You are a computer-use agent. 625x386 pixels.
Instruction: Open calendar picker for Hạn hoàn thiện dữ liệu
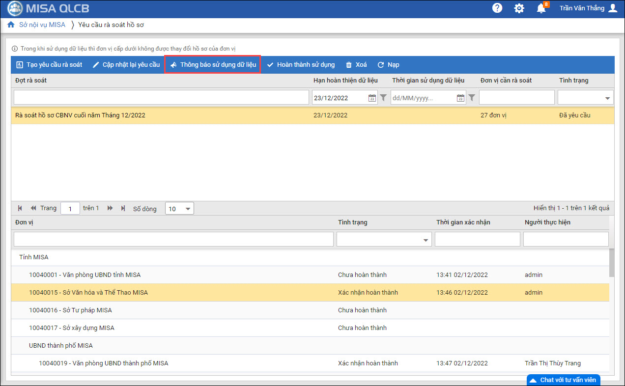372,98
